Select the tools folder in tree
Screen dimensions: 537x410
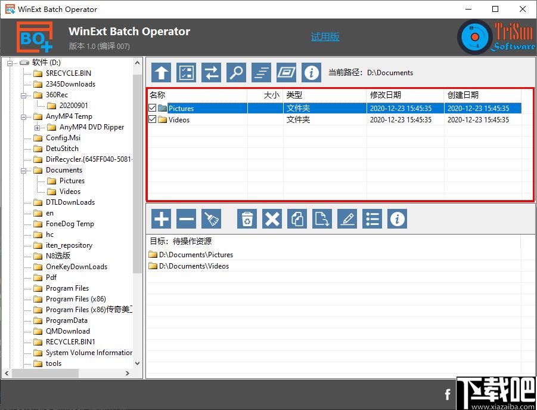pos(54,363)
